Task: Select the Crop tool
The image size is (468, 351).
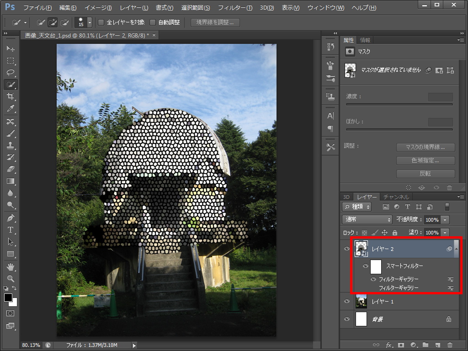Action: [11, 96]
